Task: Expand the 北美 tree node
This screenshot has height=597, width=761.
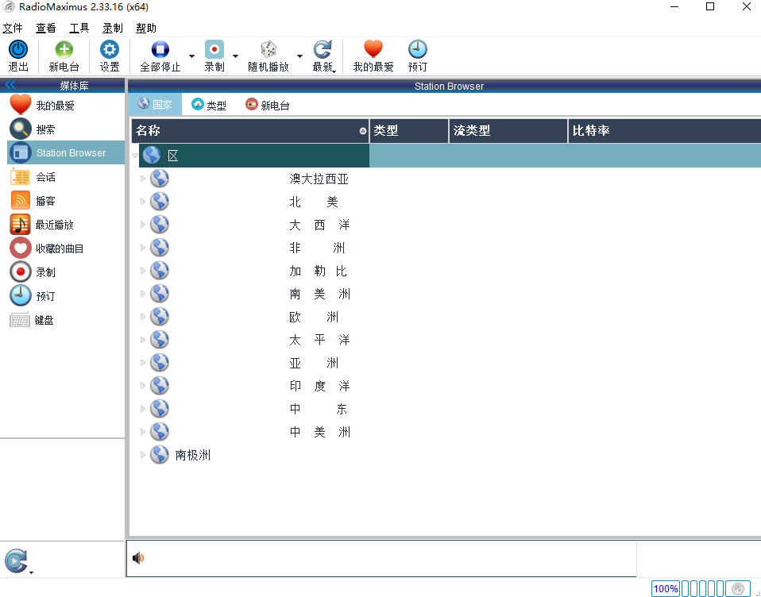Action: pos(143,202)
